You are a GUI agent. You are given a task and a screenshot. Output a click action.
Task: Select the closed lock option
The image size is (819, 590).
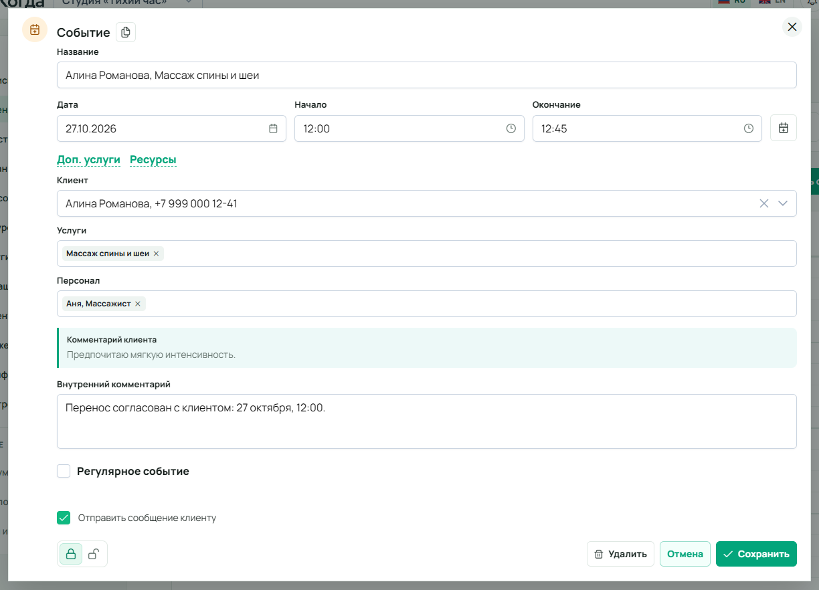pos(71,554)
